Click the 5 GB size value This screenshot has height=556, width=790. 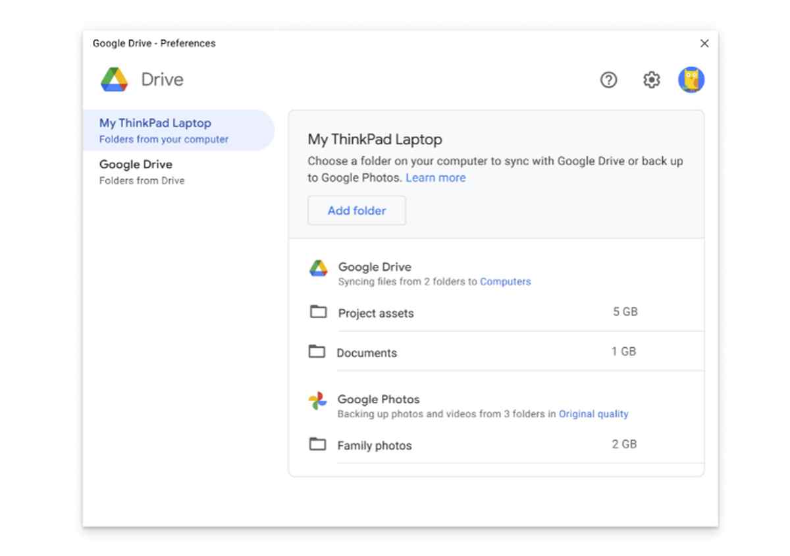coord(625,312)
